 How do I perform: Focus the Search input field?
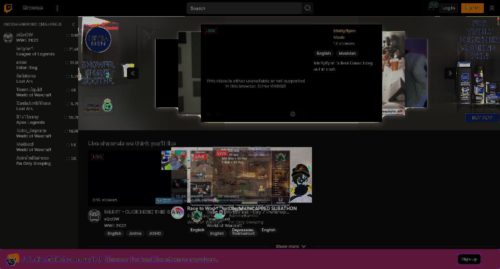(x=244, y=8)
